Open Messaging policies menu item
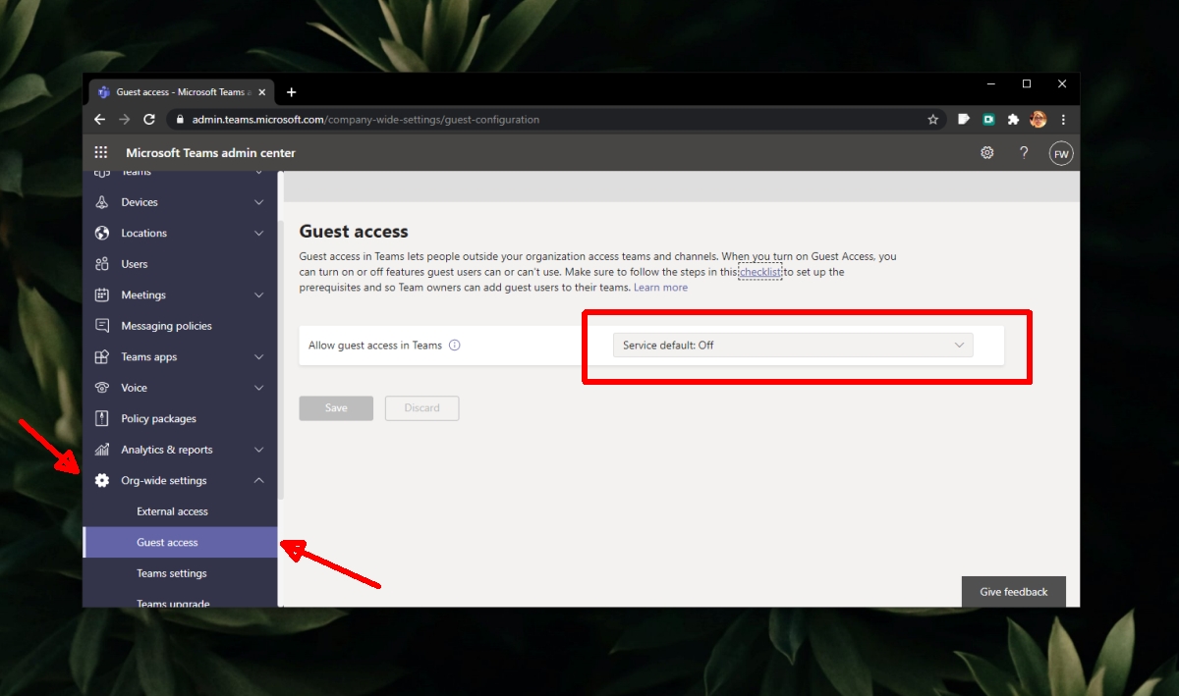1179x696 pixels. click(181, 326)
